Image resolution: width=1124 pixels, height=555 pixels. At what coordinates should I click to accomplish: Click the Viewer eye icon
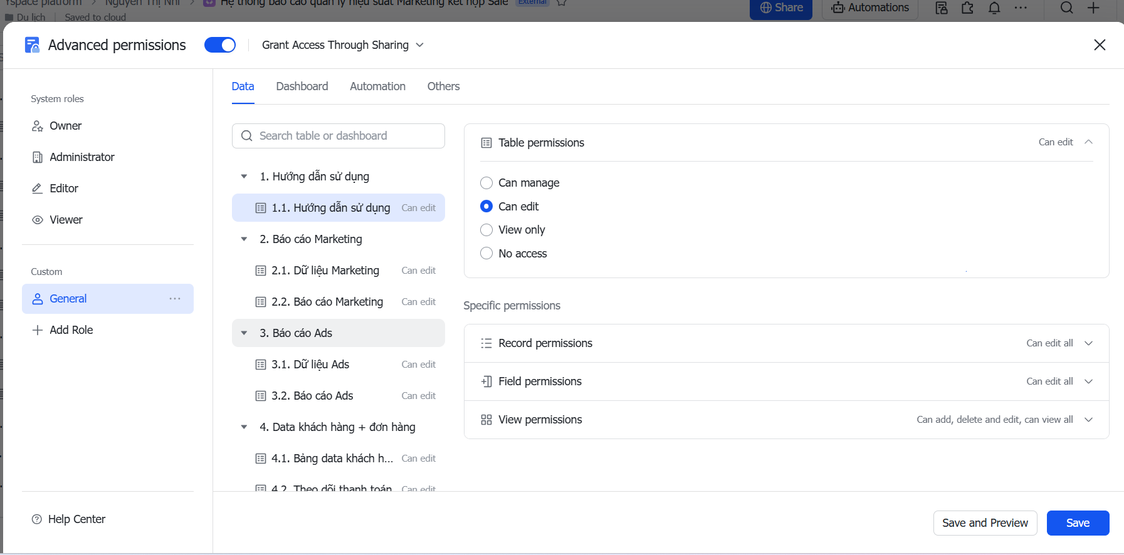point(38,220)
